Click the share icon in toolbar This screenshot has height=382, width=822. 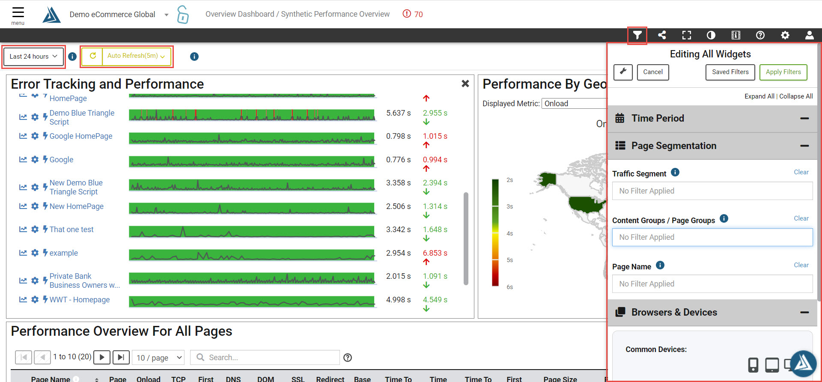(x=662, y=35)
